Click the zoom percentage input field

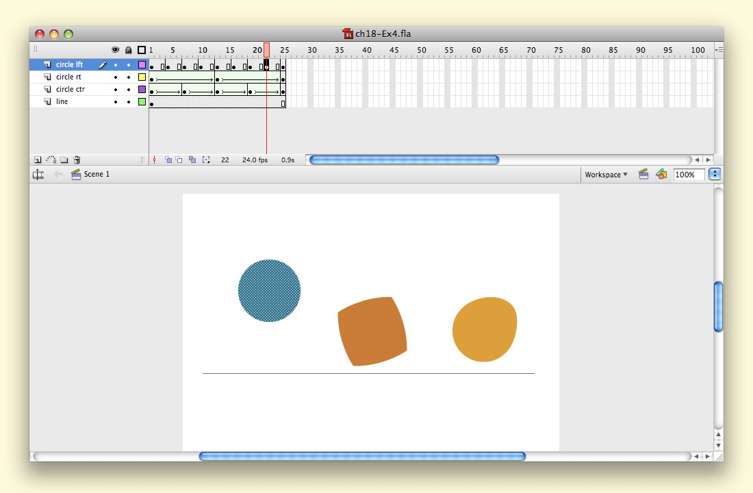(x=689, y=175)
